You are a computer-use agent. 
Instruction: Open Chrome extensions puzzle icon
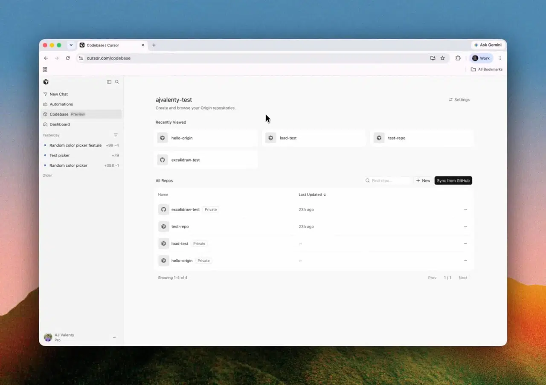click(x=458, y=58)
